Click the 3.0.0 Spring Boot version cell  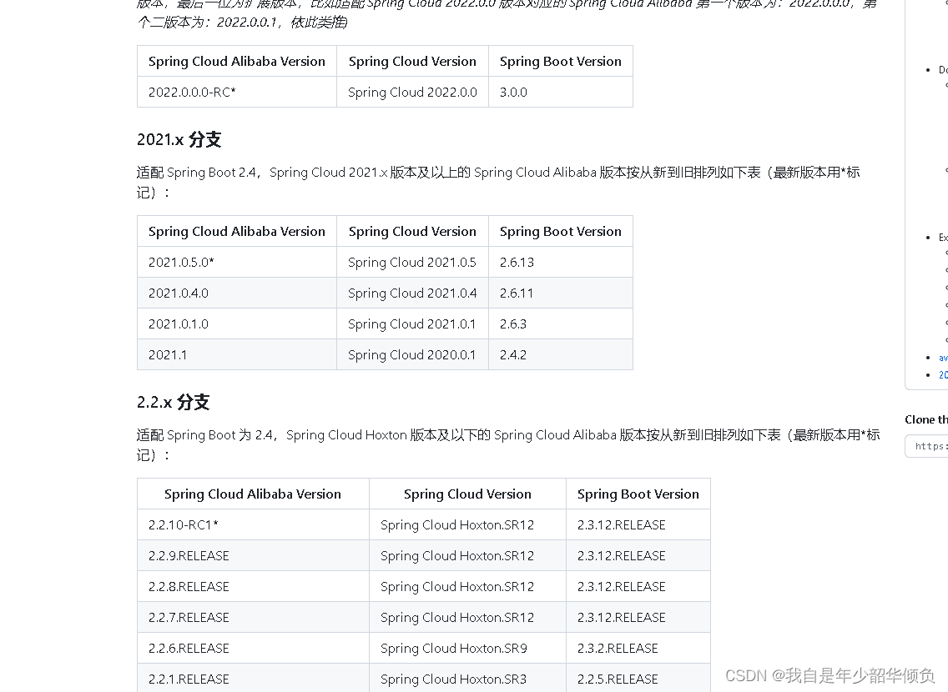coord(561,93)
